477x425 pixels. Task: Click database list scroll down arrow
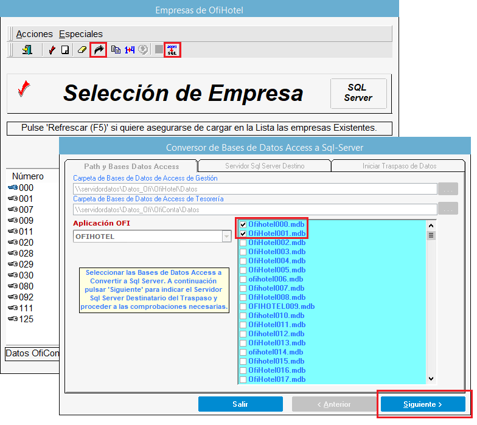431,379
